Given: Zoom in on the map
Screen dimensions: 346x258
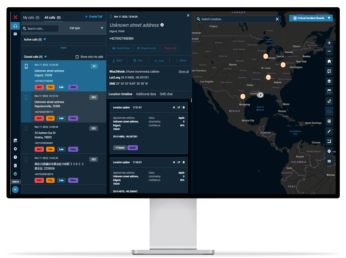Looking at the screenshot, I should click(x=329, y=43).
